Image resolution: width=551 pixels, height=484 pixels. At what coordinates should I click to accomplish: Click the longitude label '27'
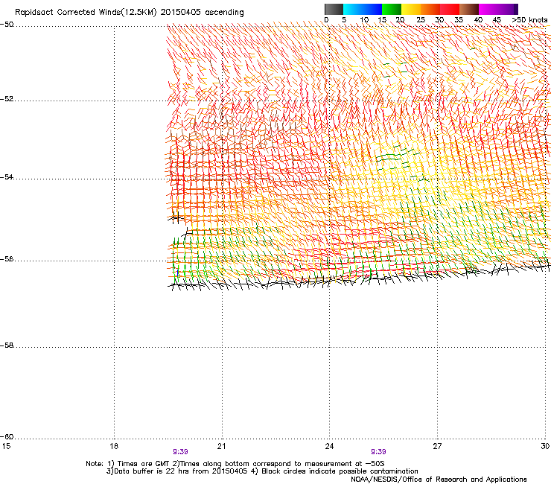(x=437, y=446)
